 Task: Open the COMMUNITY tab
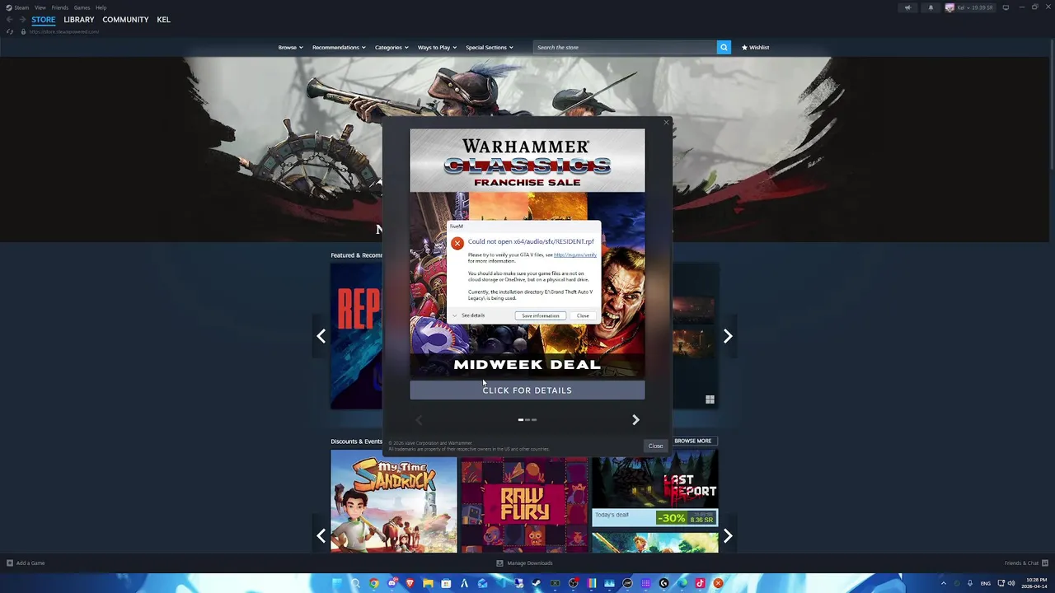(x=125, y=20)
